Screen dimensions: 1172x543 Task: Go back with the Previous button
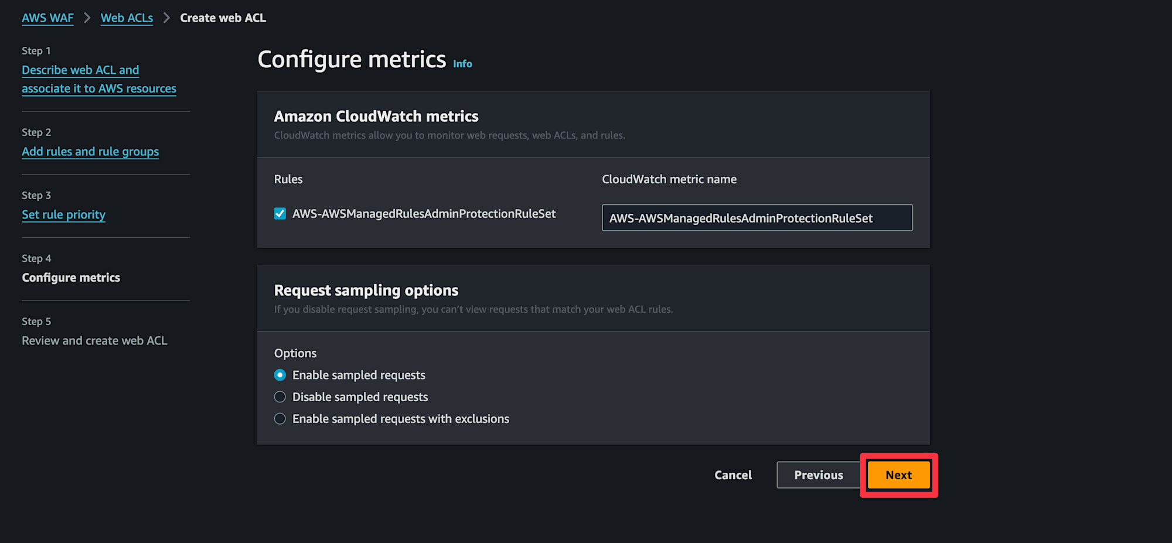(819, 475)
